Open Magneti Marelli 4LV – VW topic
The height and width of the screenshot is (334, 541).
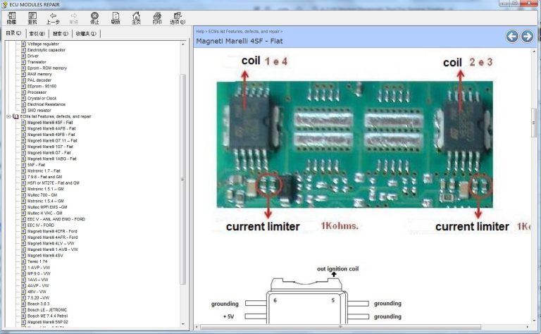tap(51, 243)
